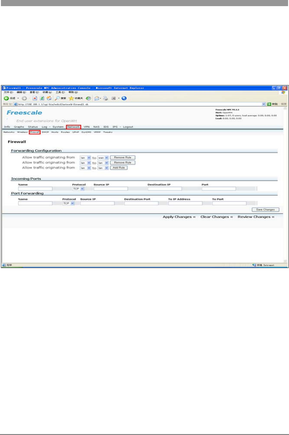The height and width of the screenshot is (435, 289).
Task: Switch to the Networks subtab
Action: pyautogui.click(x=9, y=132)
